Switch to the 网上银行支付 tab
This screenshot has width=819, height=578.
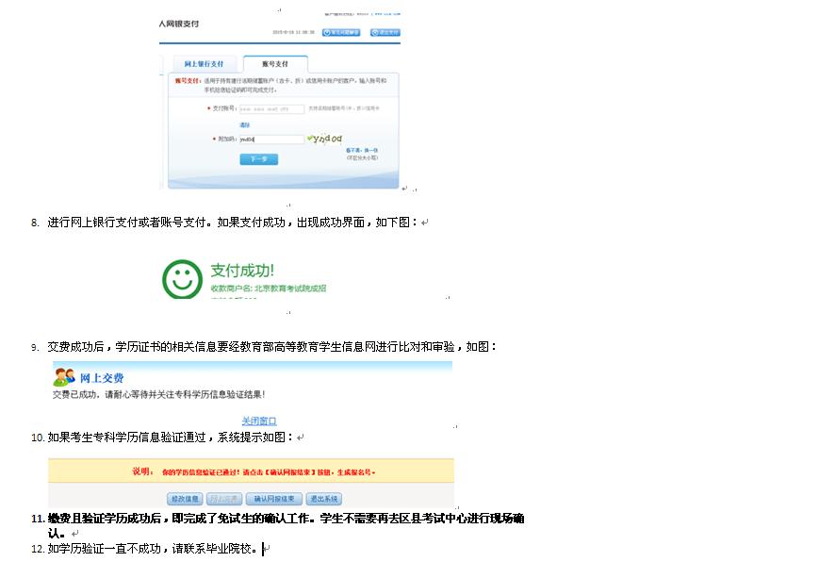point(204,64)
